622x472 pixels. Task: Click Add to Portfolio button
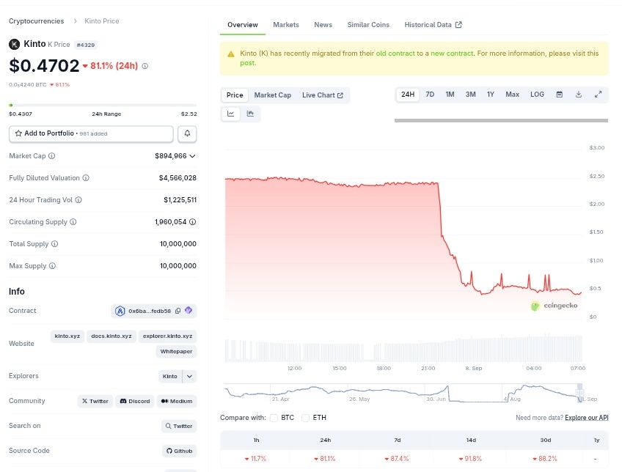pyautogui.click(x=91, y=133)
